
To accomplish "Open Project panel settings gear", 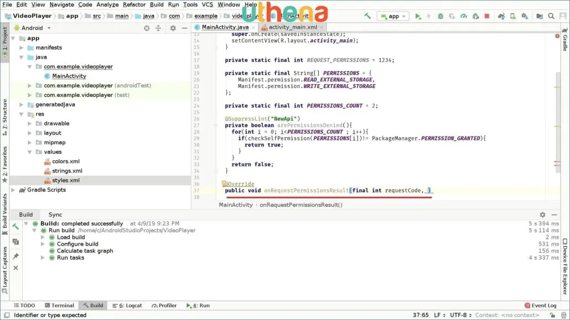I will 173,28.
